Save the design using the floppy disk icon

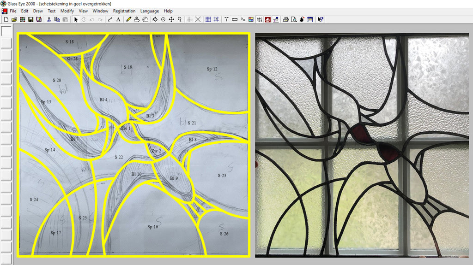[x=30, y=19]
